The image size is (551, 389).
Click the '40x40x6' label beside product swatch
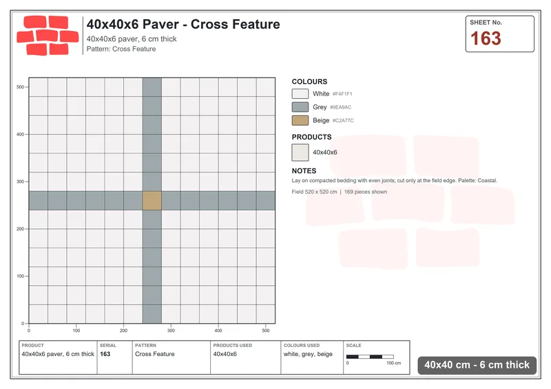[324, 153]
